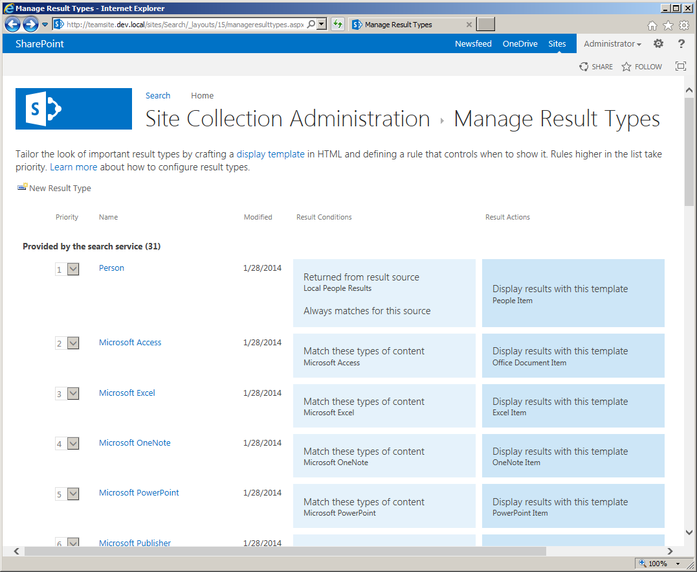Click the Modified column header
This screenshot has width=697, height=572.
258,217
